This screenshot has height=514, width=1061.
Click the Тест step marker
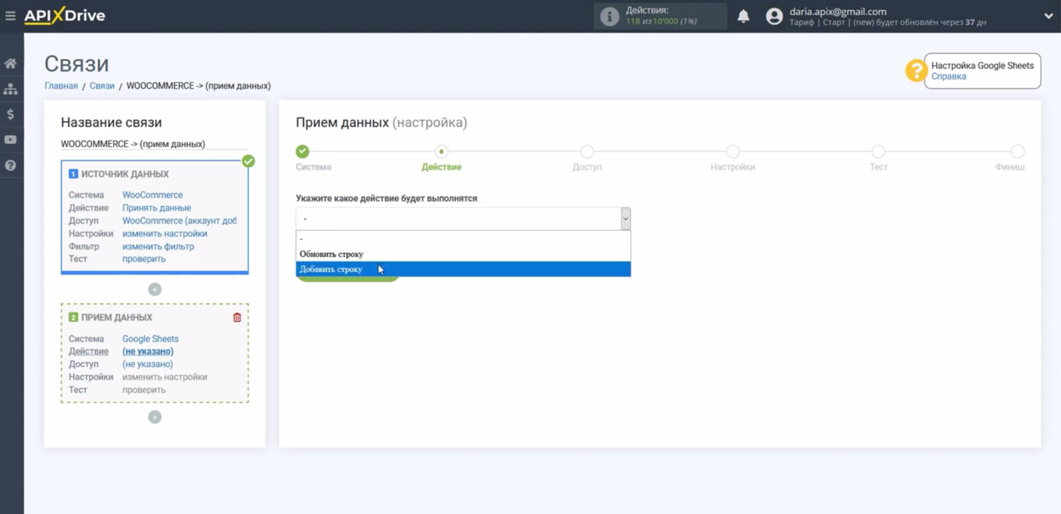pyautogui.click(x=878, y=151)
